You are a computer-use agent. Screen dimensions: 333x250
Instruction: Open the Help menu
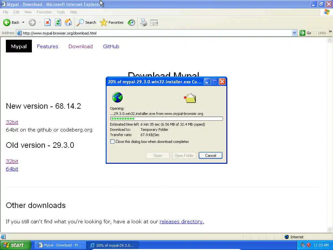(x=73, y=12)
